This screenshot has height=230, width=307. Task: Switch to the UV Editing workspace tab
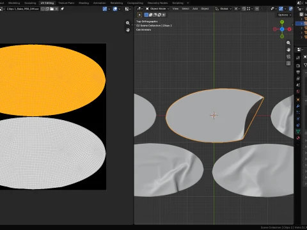tap(47, 3)
